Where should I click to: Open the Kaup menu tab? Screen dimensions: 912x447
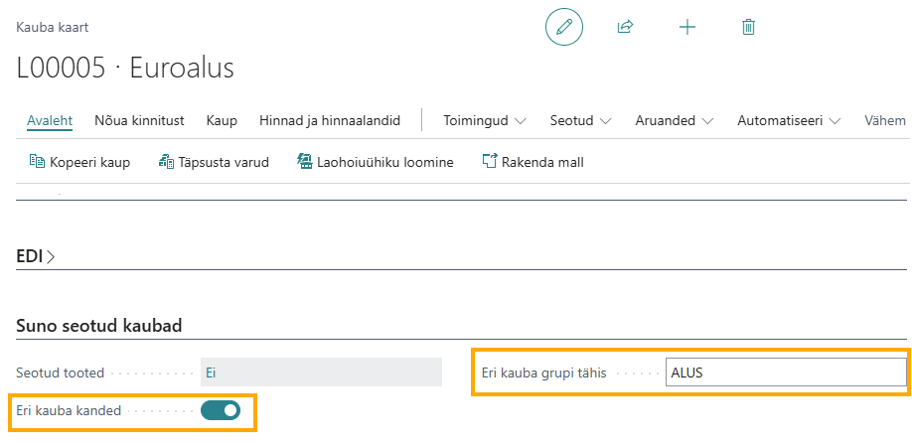[222, 121]
